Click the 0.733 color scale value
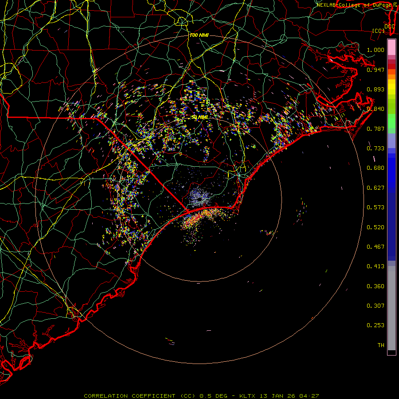This screenshot has width=399, height=399. 376,149
